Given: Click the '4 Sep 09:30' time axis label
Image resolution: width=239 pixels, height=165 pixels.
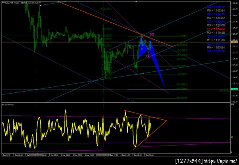Looking at the screenshot, I should [x=90, y=155].
